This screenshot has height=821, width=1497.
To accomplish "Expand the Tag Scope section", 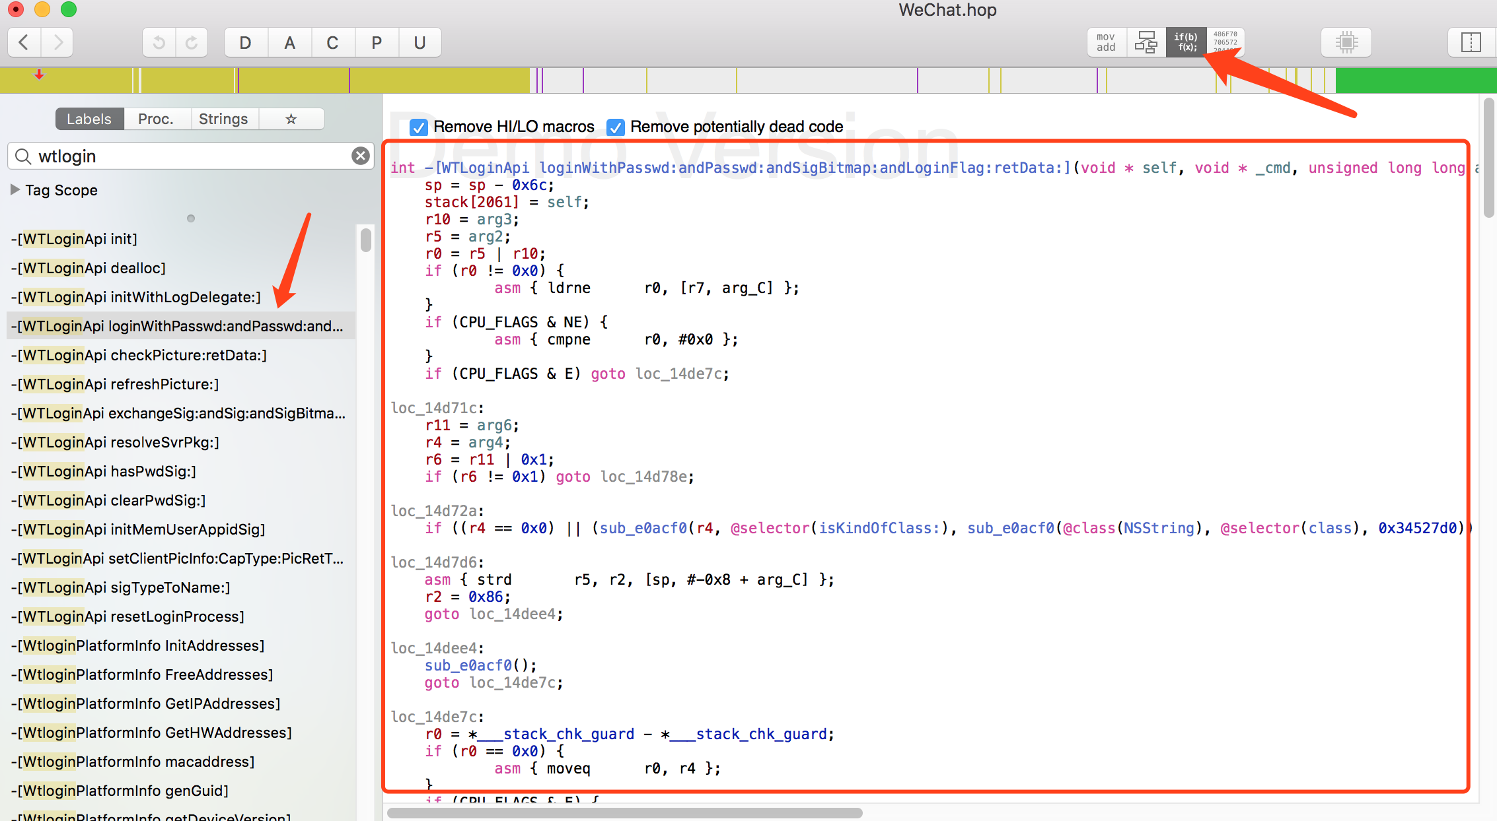I will pyautogui.click(x=15, y=189).
